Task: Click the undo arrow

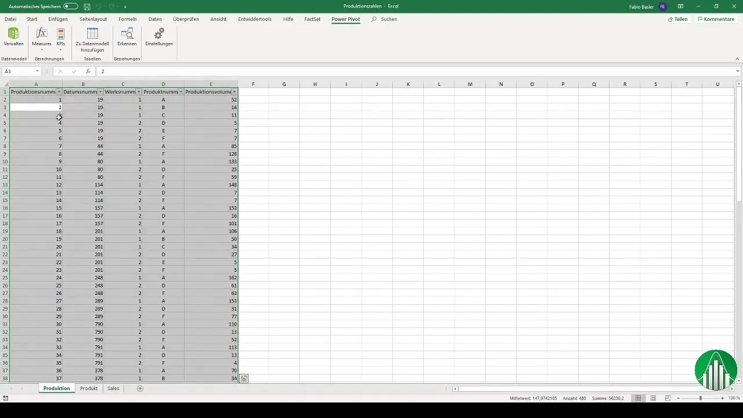Action: point(99,6)
